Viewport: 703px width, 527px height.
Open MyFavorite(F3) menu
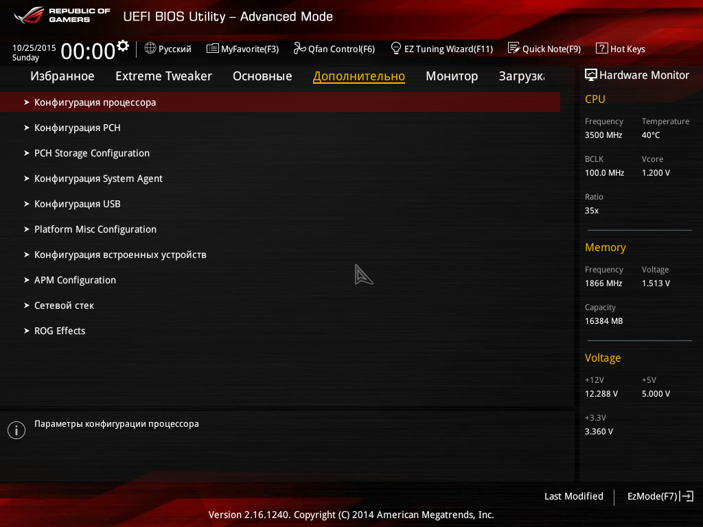click(x=242, y=49)
